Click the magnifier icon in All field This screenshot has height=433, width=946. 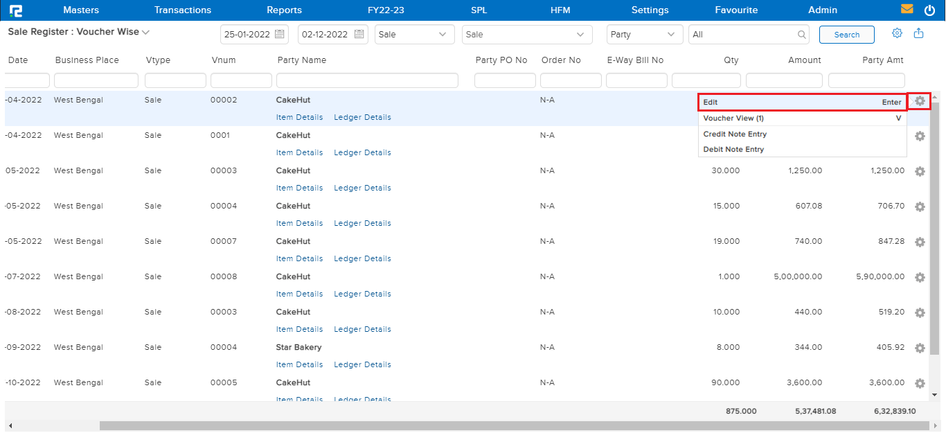(x=802, y=35)
